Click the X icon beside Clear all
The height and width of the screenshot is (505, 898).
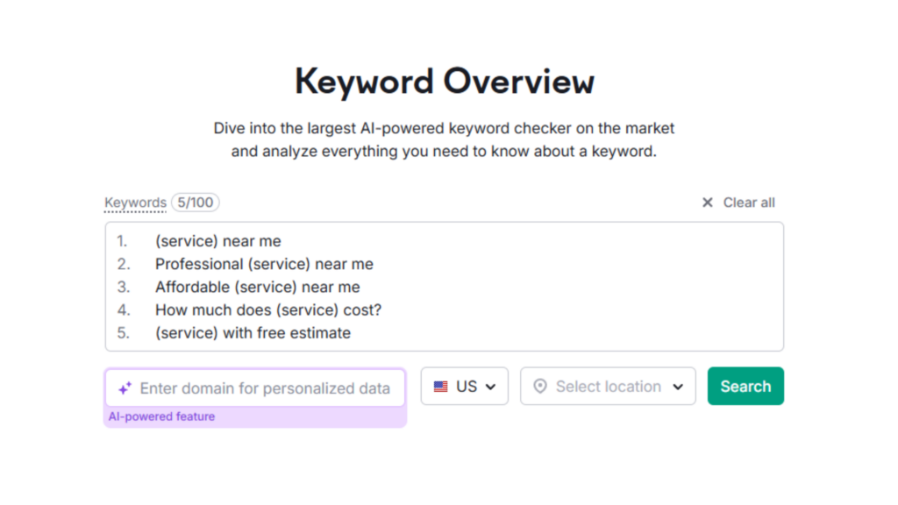(x=708, y=203)
